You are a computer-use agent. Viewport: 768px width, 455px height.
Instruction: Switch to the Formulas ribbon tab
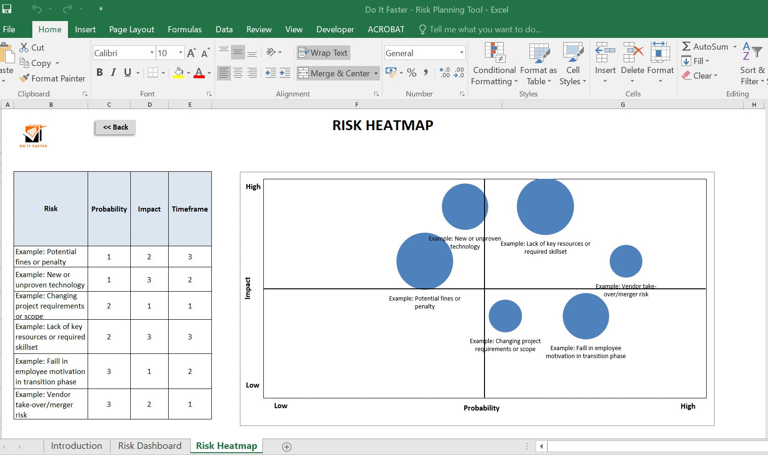[185, 29]
